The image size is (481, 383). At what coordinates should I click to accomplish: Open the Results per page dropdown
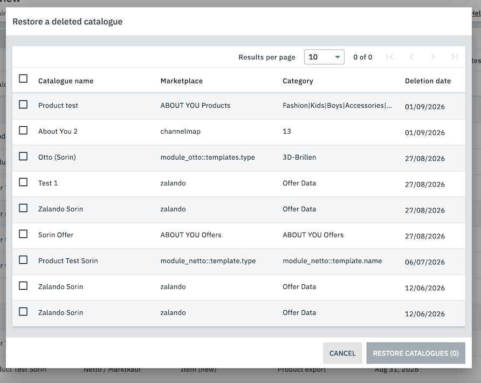[x=324, y=57]
